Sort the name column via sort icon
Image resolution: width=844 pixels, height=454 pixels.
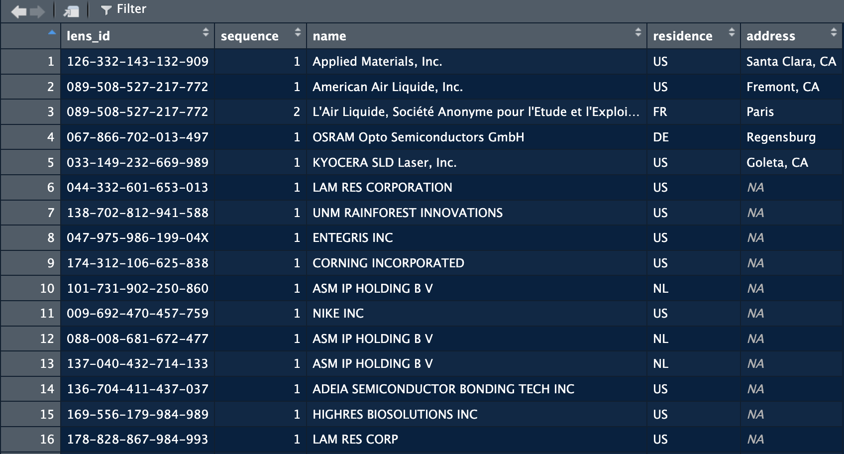tap(638, 33)
